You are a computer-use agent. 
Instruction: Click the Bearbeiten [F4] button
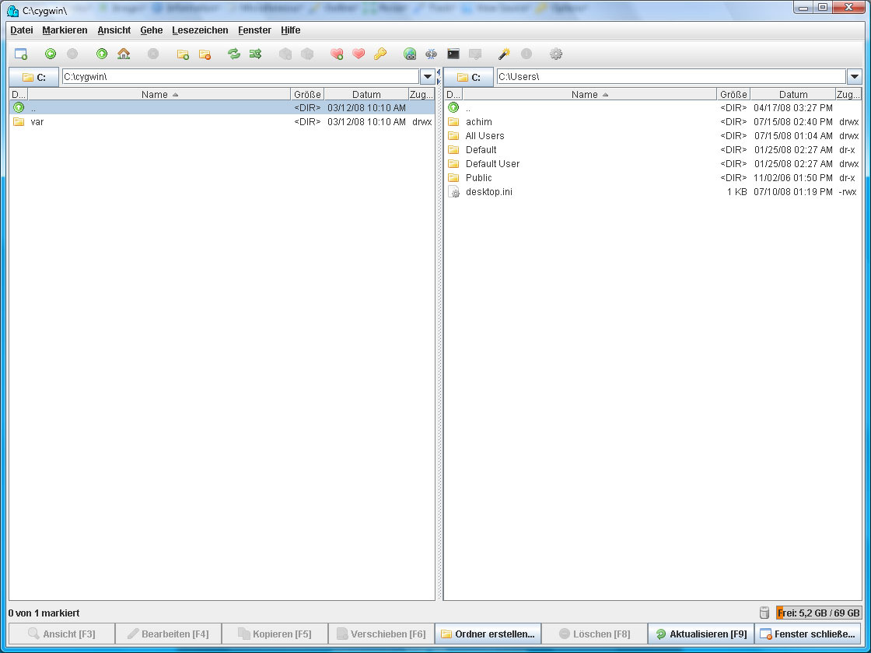[x=168, y=634]
